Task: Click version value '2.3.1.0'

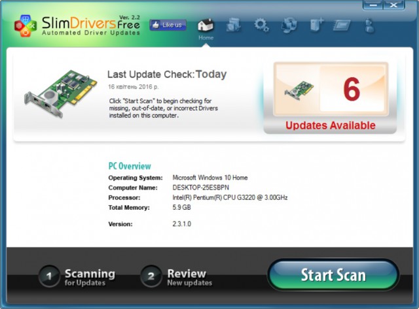Action: (x=182, y=223)
